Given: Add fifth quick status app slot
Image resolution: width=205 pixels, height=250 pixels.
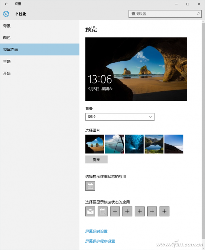Looking at the screenshot, I should pyautogui.click(x=140, y=211).
